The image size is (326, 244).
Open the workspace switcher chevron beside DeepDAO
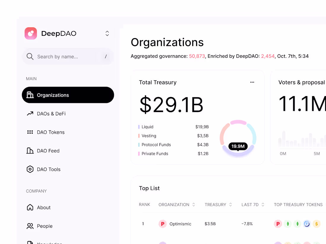tap(107, 33)
